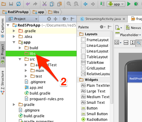142x122 pixels.
Task: Open Palette gear settings
Action: (103, 27)
